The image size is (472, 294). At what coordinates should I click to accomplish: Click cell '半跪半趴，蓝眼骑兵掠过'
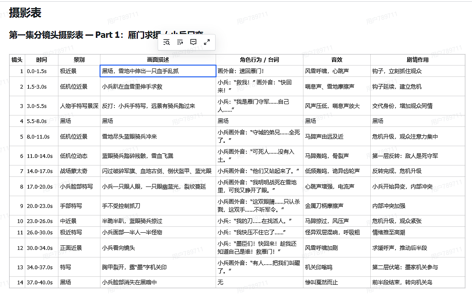pos(158,221)
